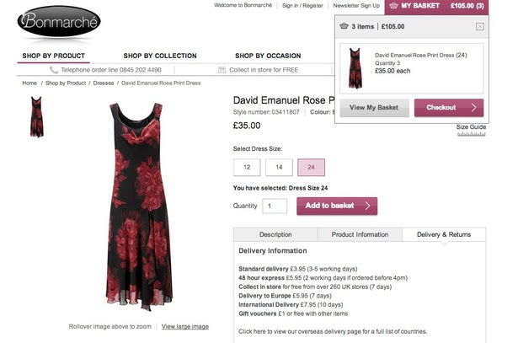
Task: Open the Size Guide ruler icon
Action: coord(472,134)
